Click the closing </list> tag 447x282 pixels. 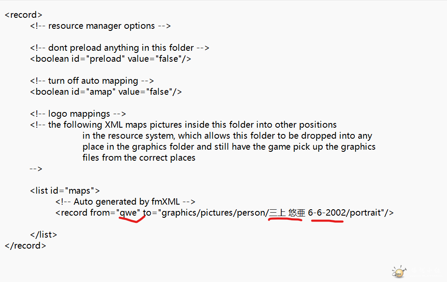(x=44, y=235)
